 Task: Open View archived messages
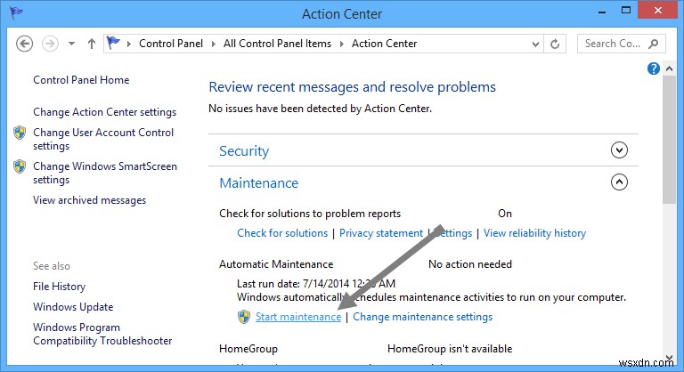click(89, 200)
